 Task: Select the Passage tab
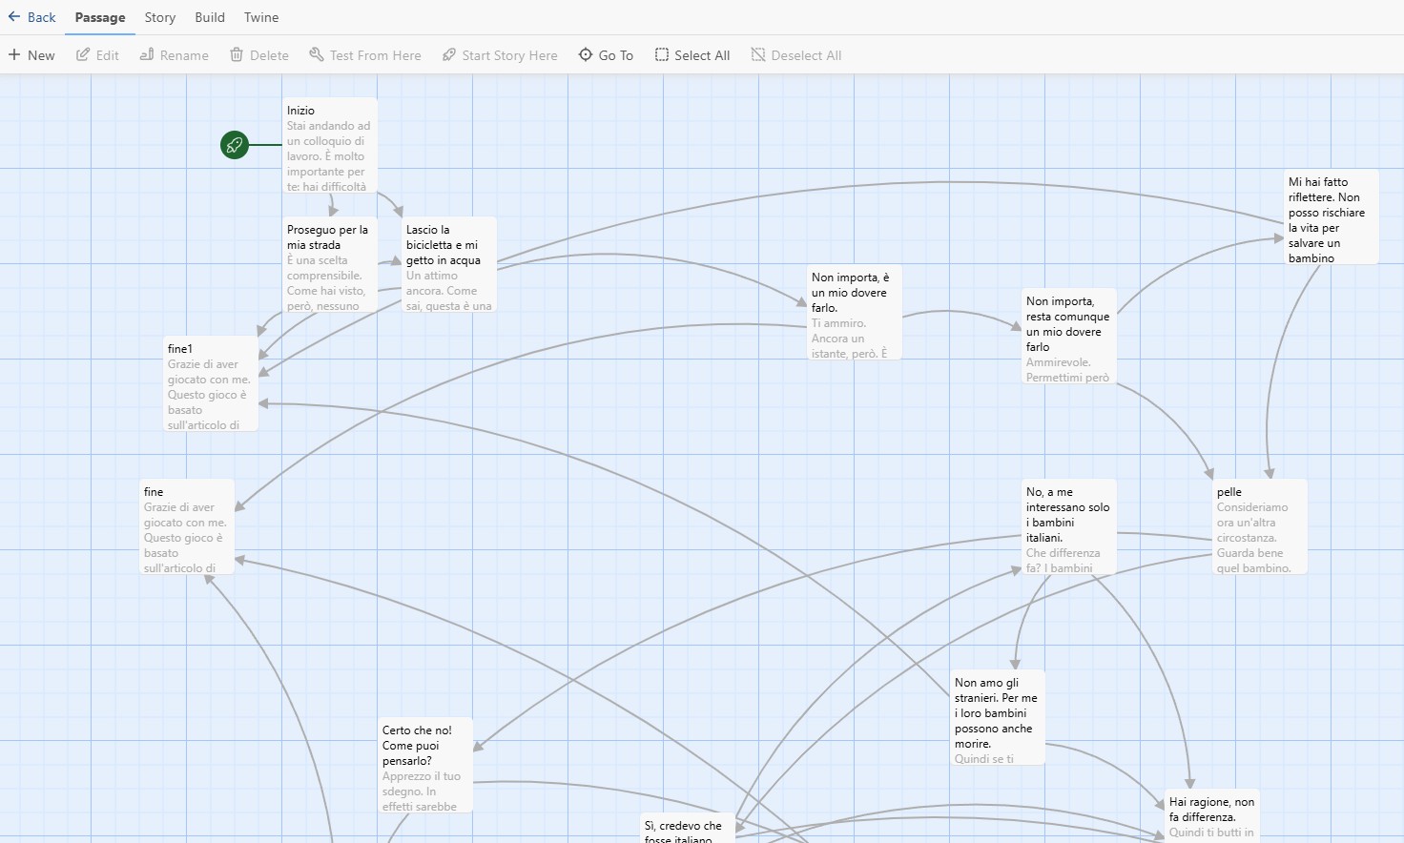click(100, 17)
